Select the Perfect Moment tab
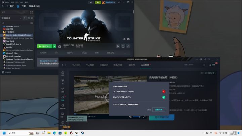Viewport: 242px width, 136px height. (x=145, y=65)
